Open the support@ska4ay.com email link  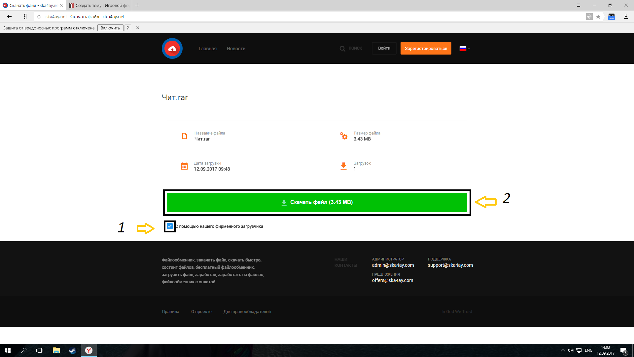(x=450, y=265)
